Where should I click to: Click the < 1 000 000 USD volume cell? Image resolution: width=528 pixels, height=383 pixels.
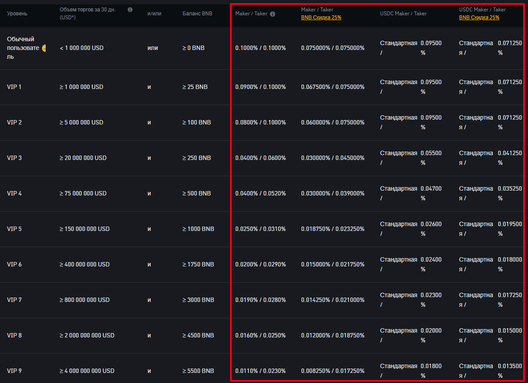coord(82,48)
